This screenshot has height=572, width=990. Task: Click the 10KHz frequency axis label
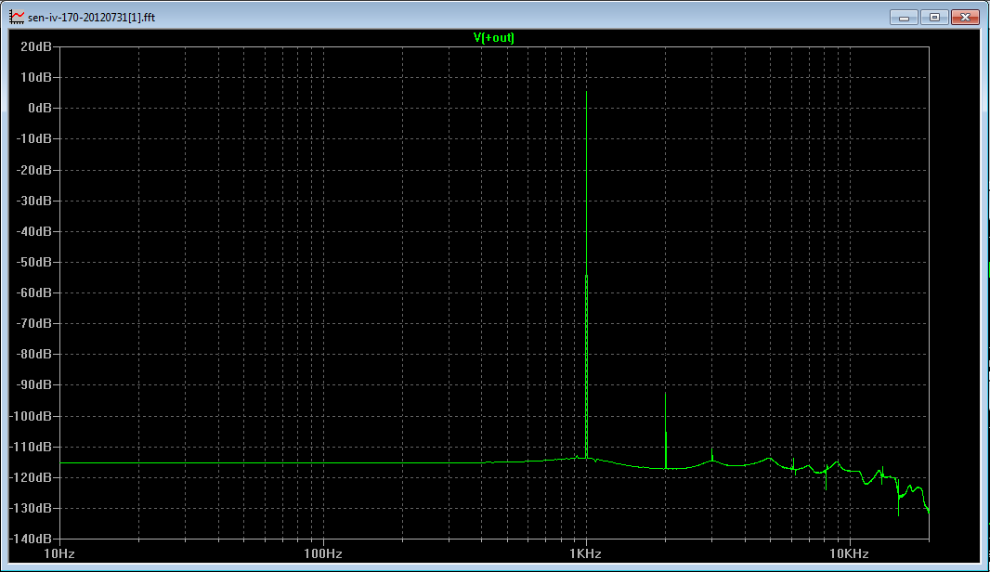click(849, 553)
